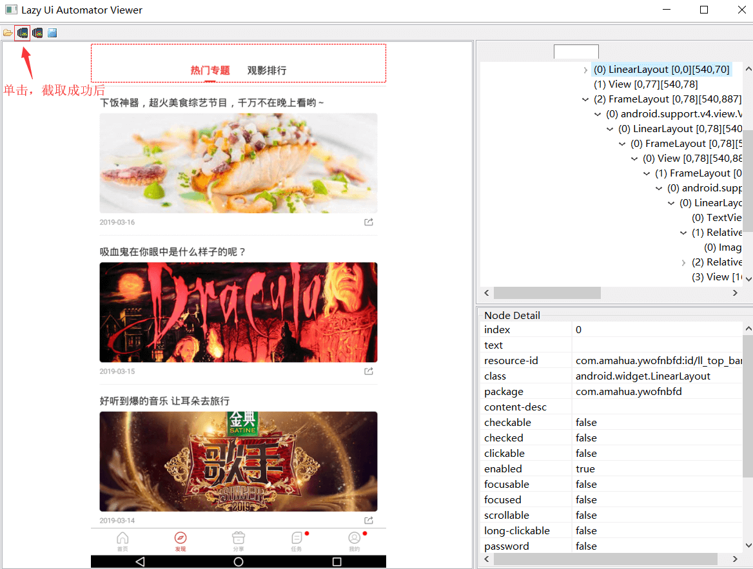Switch to the 观影排行 tab
The image size is (753, 569).
click(x=266, y=71)
